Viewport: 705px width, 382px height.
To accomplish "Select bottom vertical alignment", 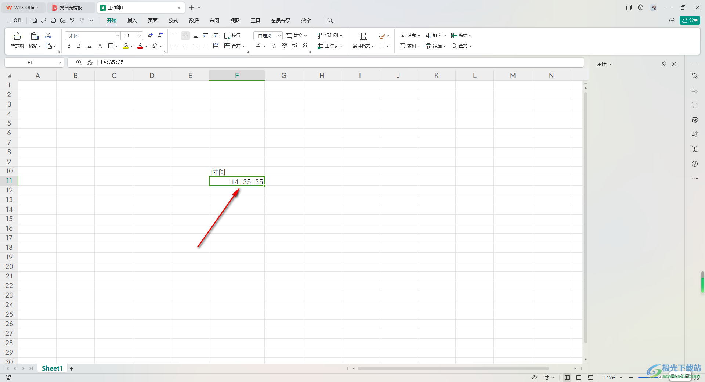I will 196,36.
